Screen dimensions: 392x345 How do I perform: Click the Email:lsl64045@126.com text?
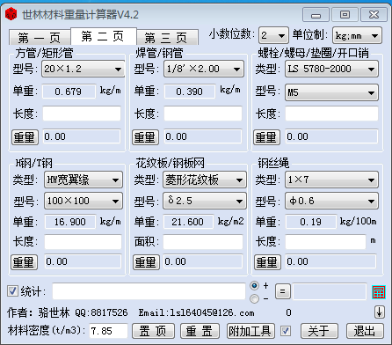pyautogui.click(x=197, y=313)
